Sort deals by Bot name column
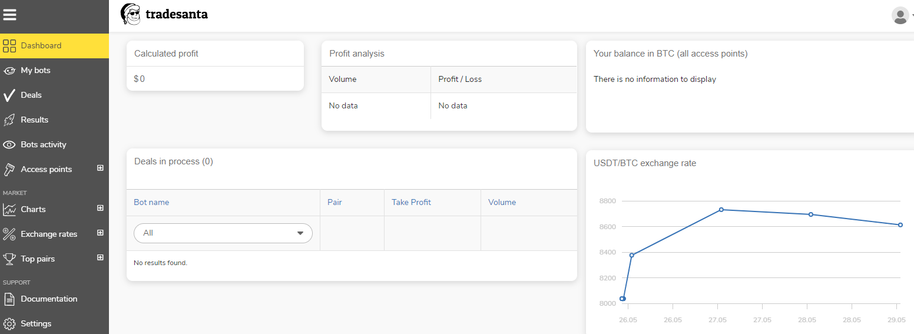The width and height of the screenshot is (914, 334). coord(151,202)
